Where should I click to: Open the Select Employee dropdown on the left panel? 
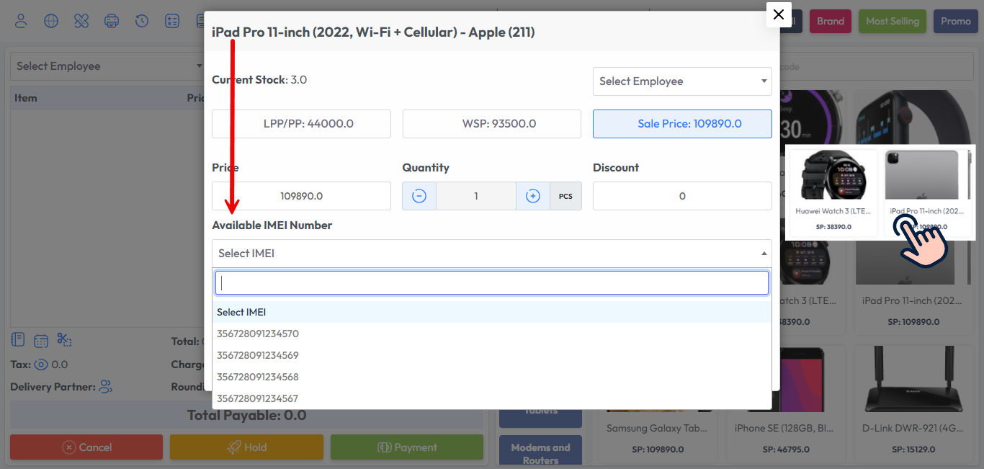pyautogui.click(x=107, y=66)
